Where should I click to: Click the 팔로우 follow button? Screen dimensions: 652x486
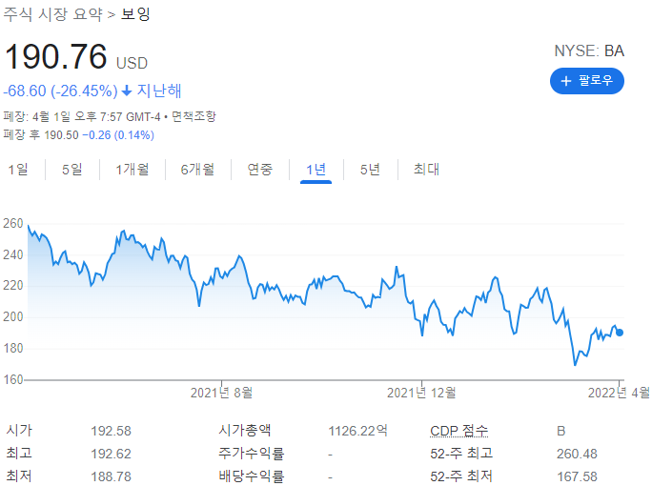click(587, 81)
